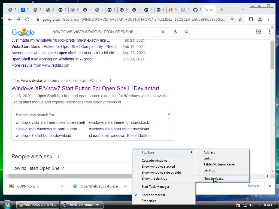This screenshot has width=279, height=209.
Task: Click the Google logo
Action: point(23,32)
